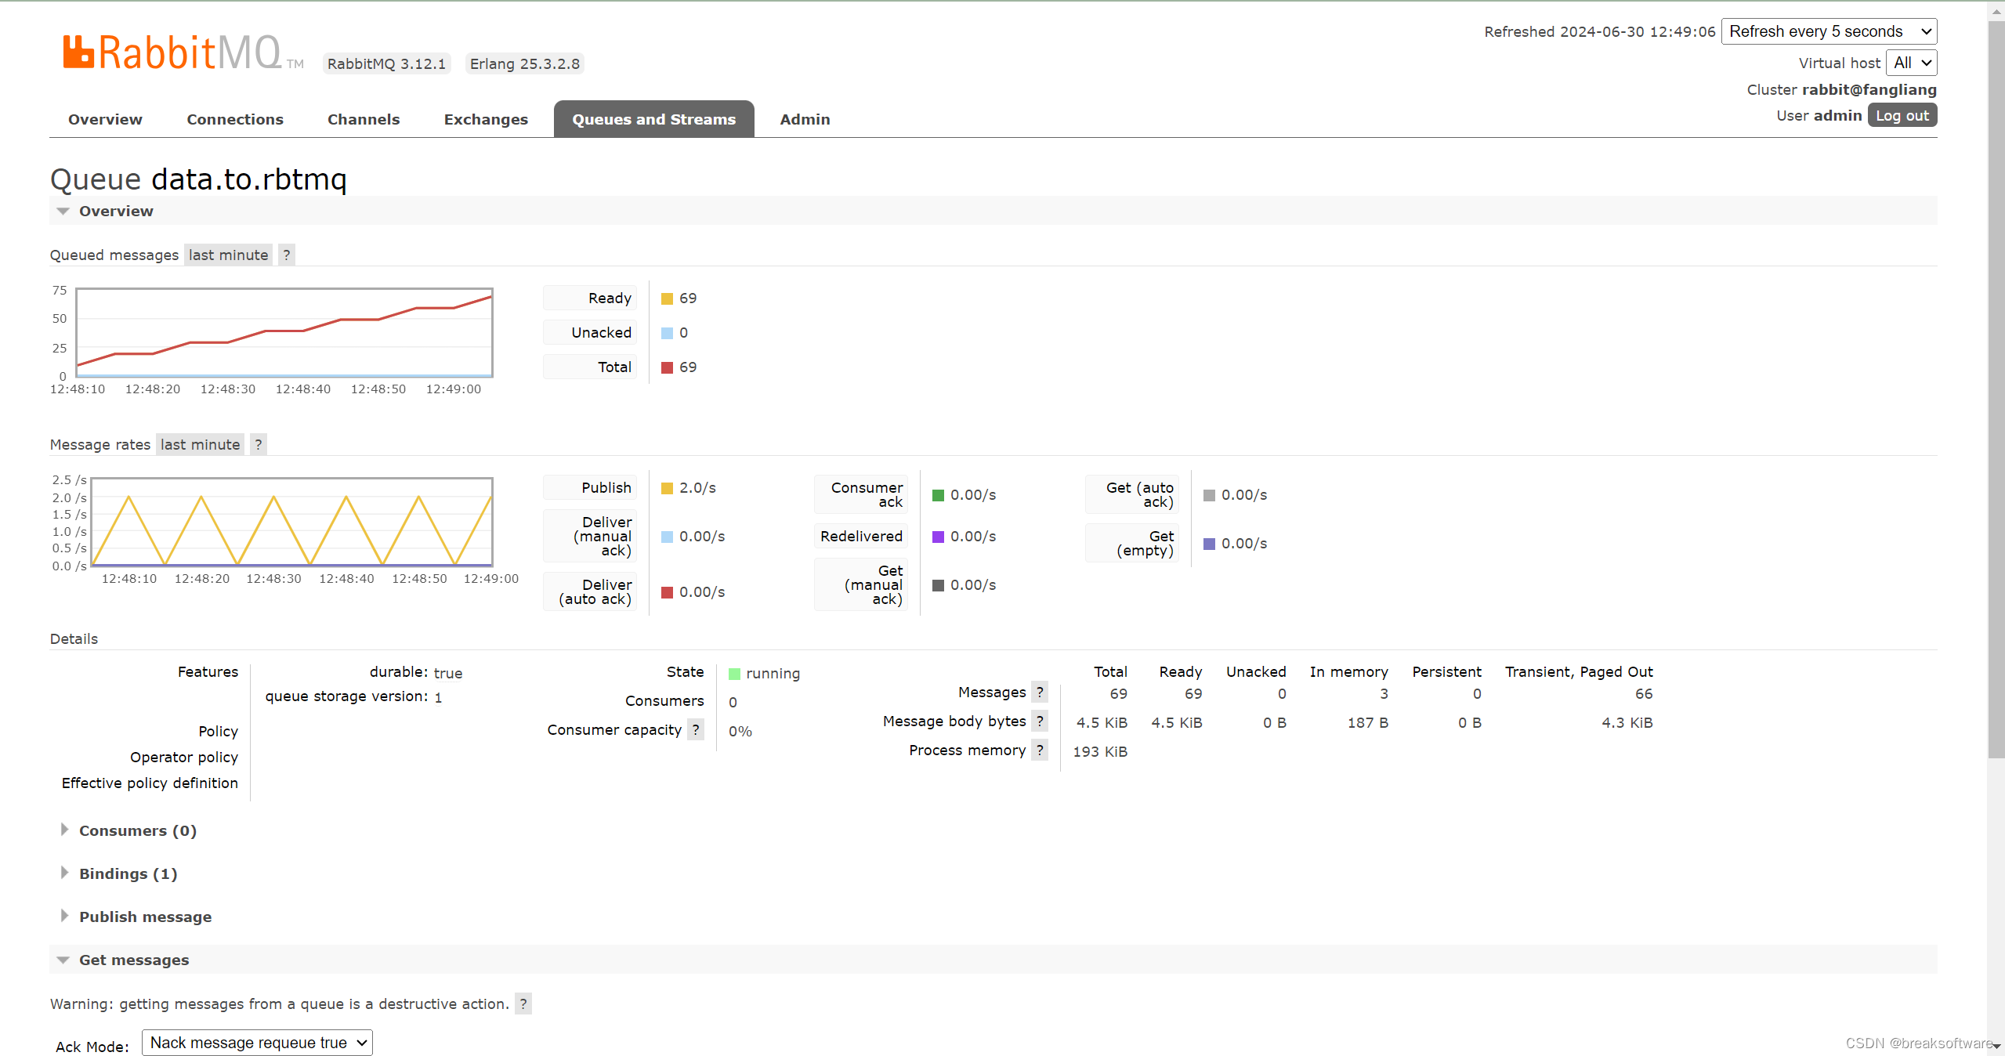Open the Channels tab
2005x1056 pixels.
click(364, 119)
